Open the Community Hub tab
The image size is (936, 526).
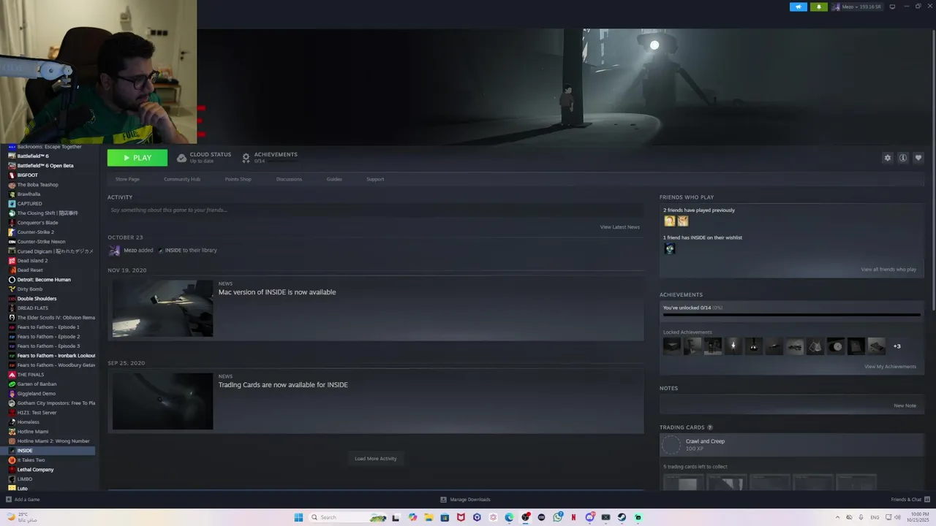coord(182,179)
